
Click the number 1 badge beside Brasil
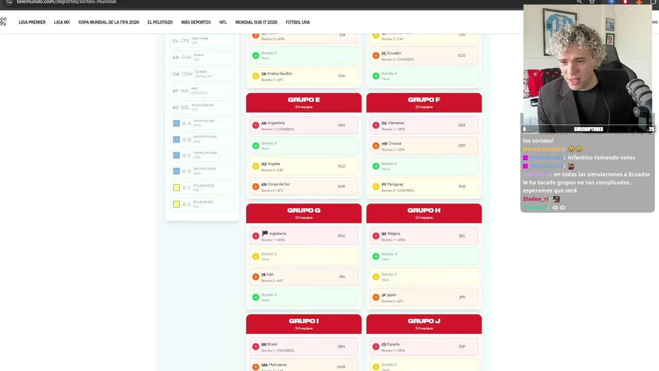[x=255, y=347]
